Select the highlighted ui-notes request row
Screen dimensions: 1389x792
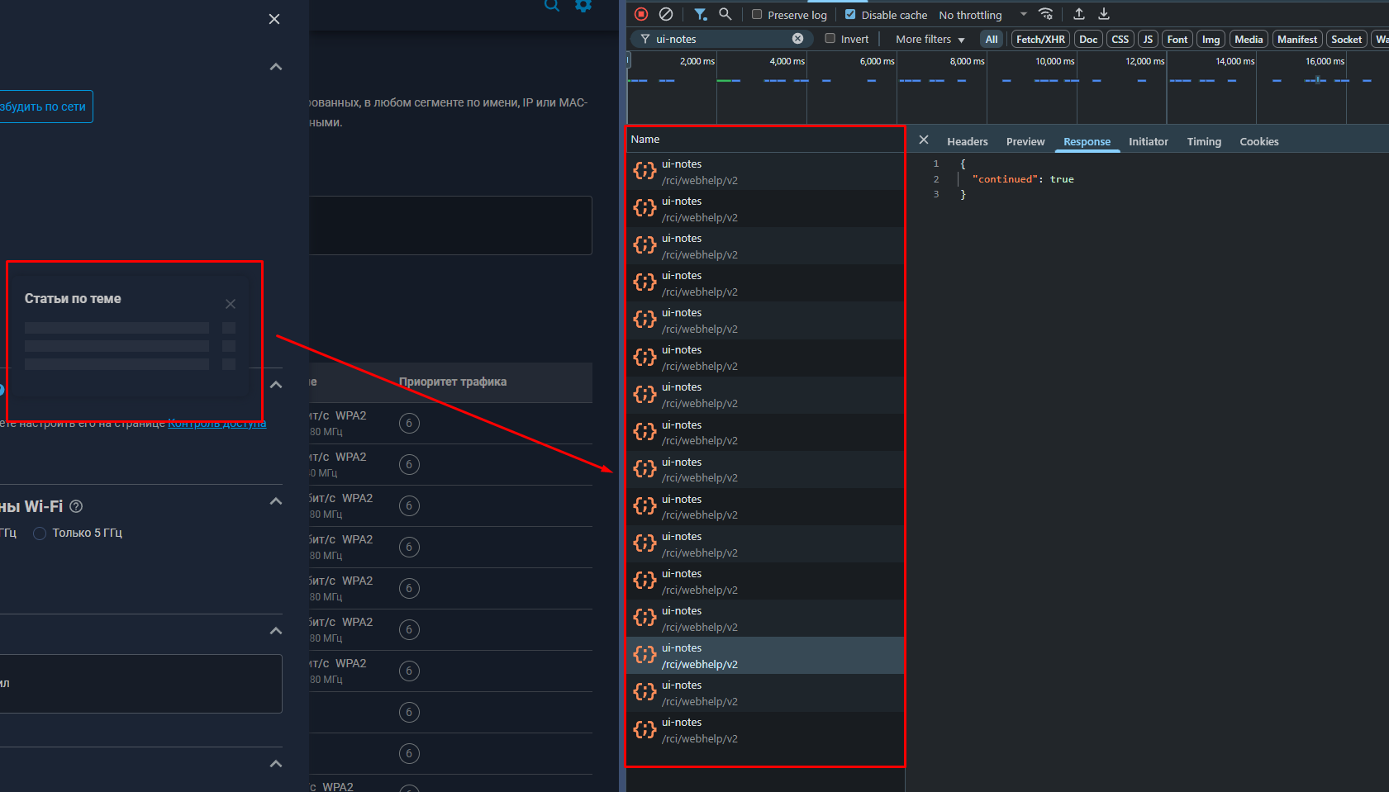(765, 656)
